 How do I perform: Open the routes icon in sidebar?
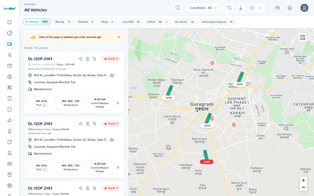tap(10, 55)
